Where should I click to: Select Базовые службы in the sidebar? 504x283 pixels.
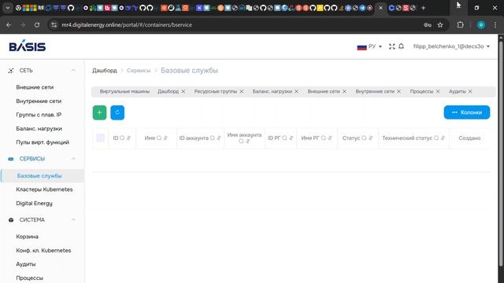click(x=42, y=176)
